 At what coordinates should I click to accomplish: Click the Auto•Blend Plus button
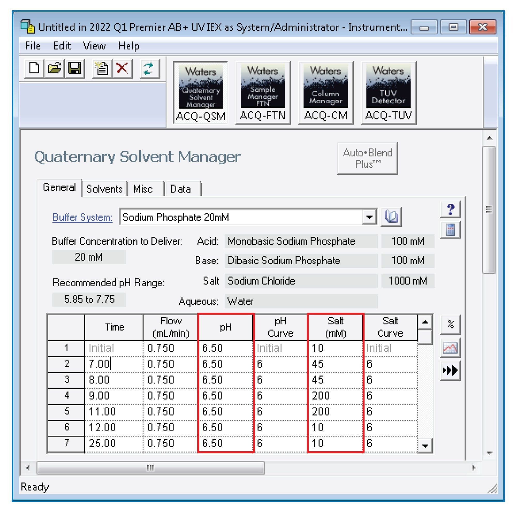tap(367, 158)
